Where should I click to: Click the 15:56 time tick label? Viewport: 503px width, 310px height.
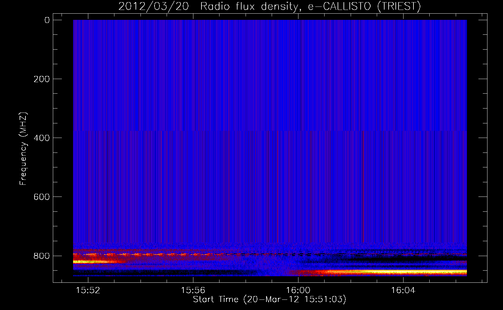pyautogui.click(x=193, y=290)
